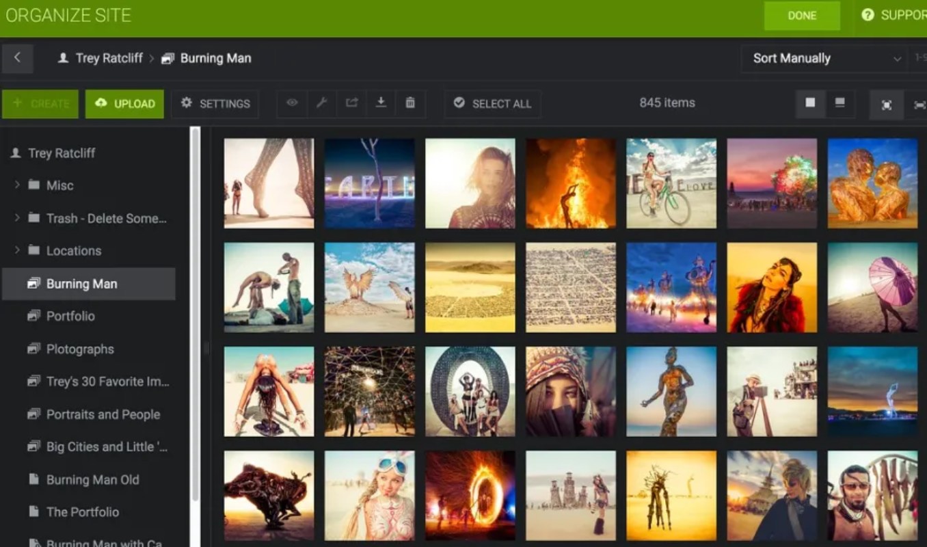Click the Done button
The height and width of the screenshot is (547, 927).
[x=802, y=15]
